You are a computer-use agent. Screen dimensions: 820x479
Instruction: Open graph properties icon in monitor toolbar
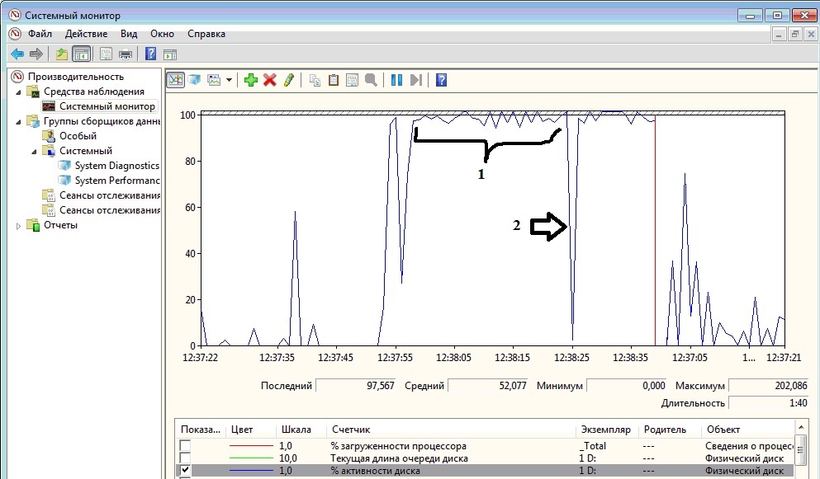353,80
